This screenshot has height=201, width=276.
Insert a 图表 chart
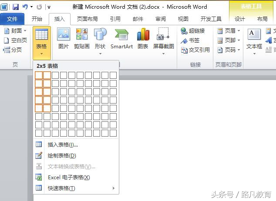(x=143, y=39)
